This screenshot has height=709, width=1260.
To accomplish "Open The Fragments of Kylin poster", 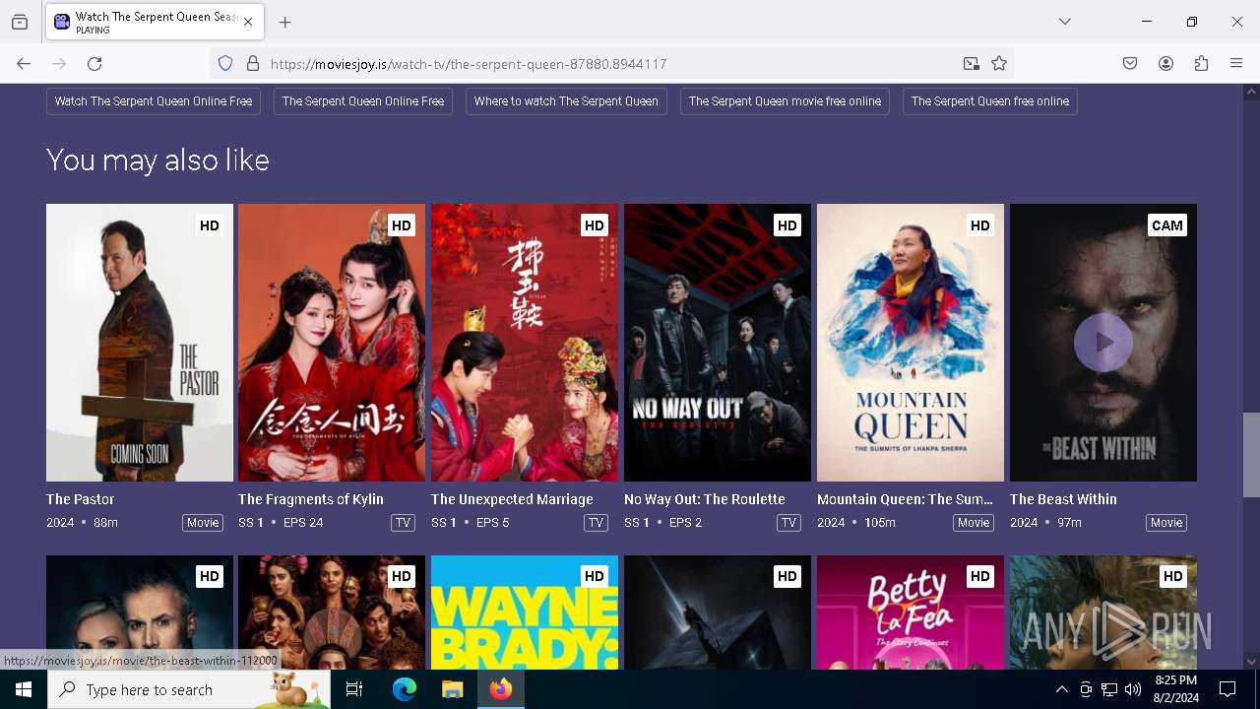I will tap(332, 343).
